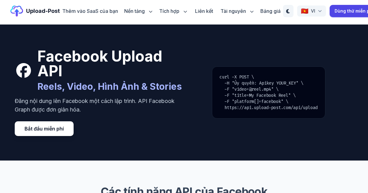Screen dimensions: 368x193
Task: Open the Tích hợp menu
Action: coord(169,11)
